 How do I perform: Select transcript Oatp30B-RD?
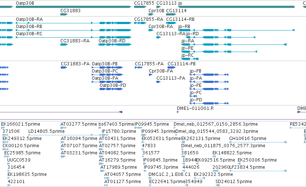pos(115,45)
